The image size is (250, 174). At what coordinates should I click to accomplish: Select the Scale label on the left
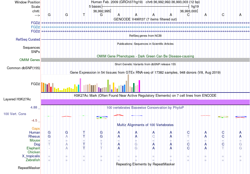(x=36, y=7)
